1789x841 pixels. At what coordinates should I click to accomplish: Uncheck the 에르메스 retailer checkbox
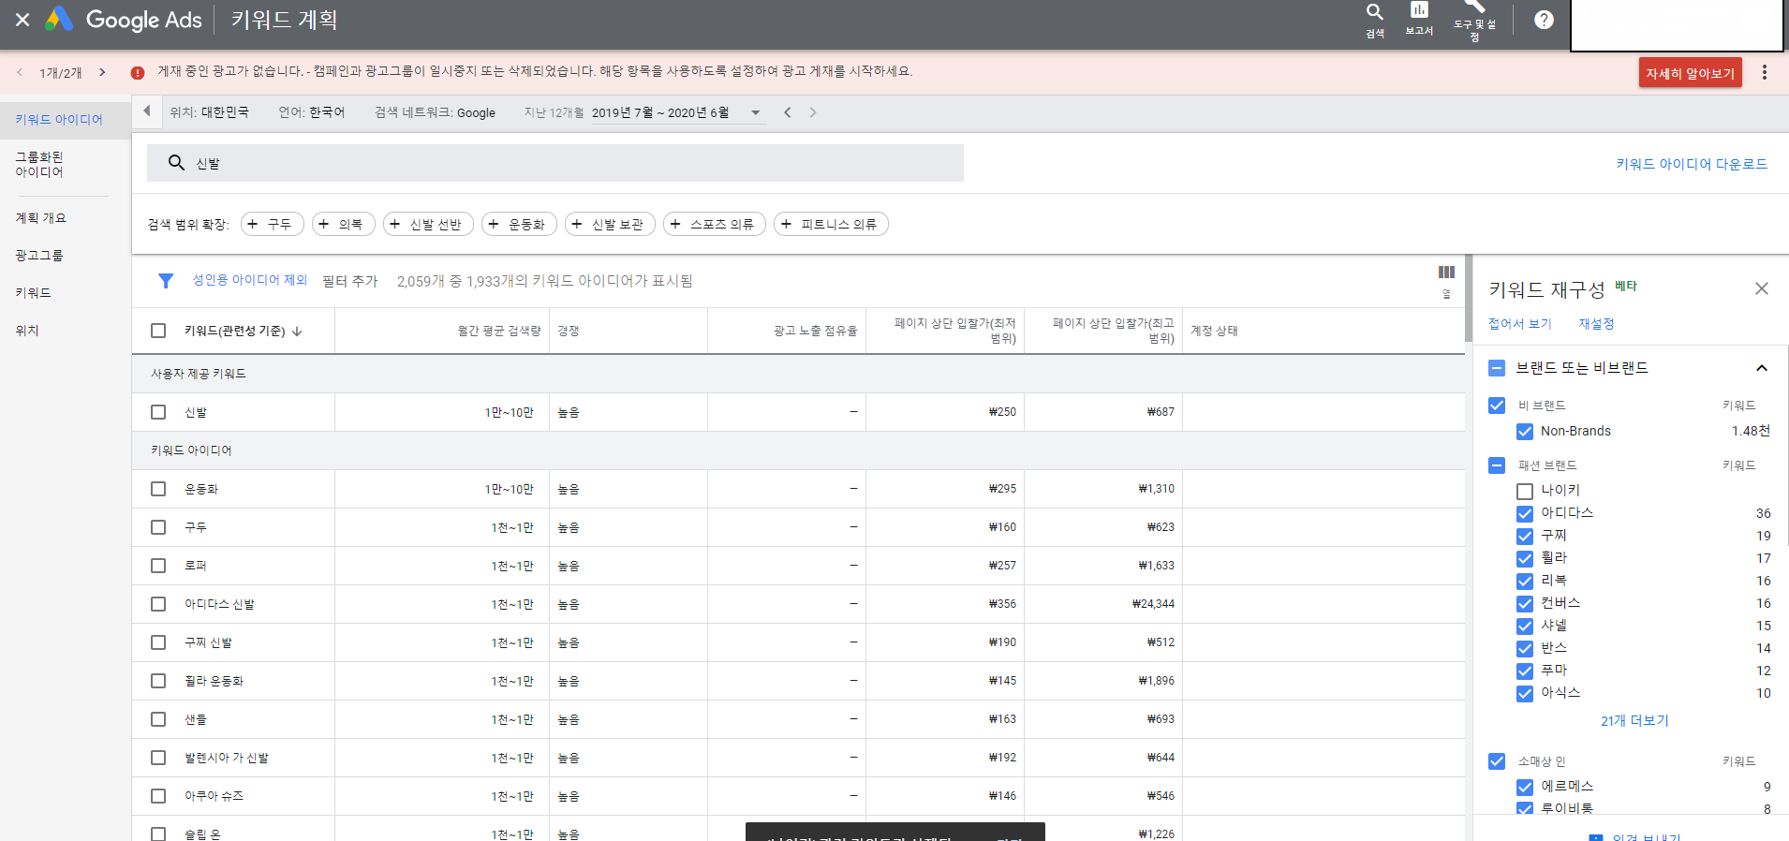click(x=1525, y=787)
